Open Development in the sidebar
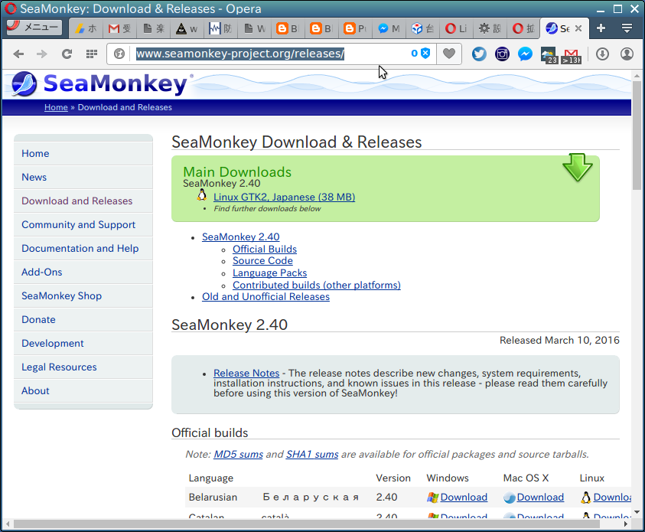Image resolution: width=645 pixels, height=532 pixels. pos(83,343)
